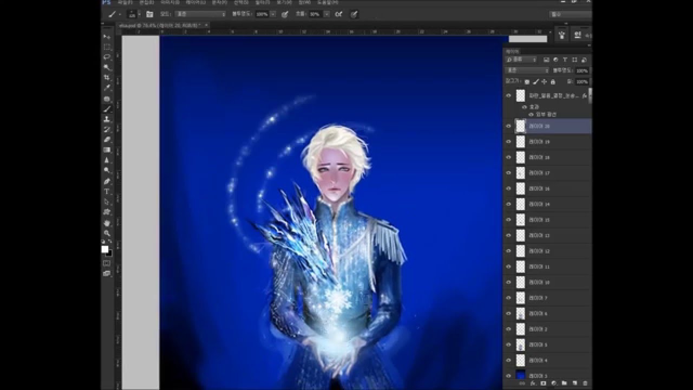Image resolution: width=693 pixels, height=390 pixels.
Task: Hide layer 17 with its eye icon
Action: coord(508,173)
